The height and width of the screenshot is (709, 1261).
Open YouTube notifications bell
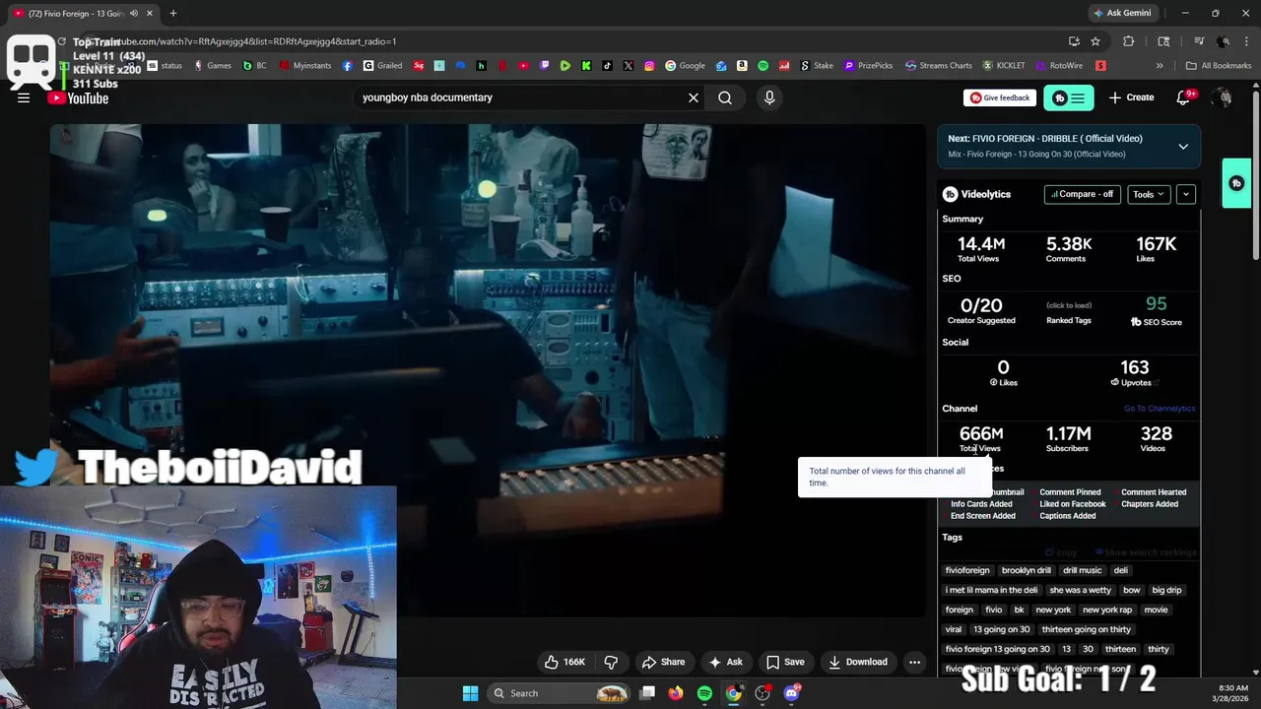1184,97
